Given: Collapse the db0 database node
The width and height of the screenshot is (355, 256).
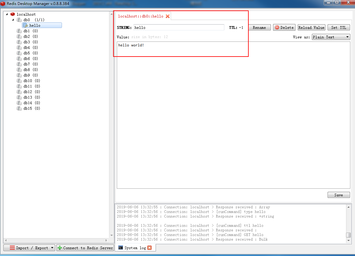Looking at the screenshot, I should pos(13,20).
